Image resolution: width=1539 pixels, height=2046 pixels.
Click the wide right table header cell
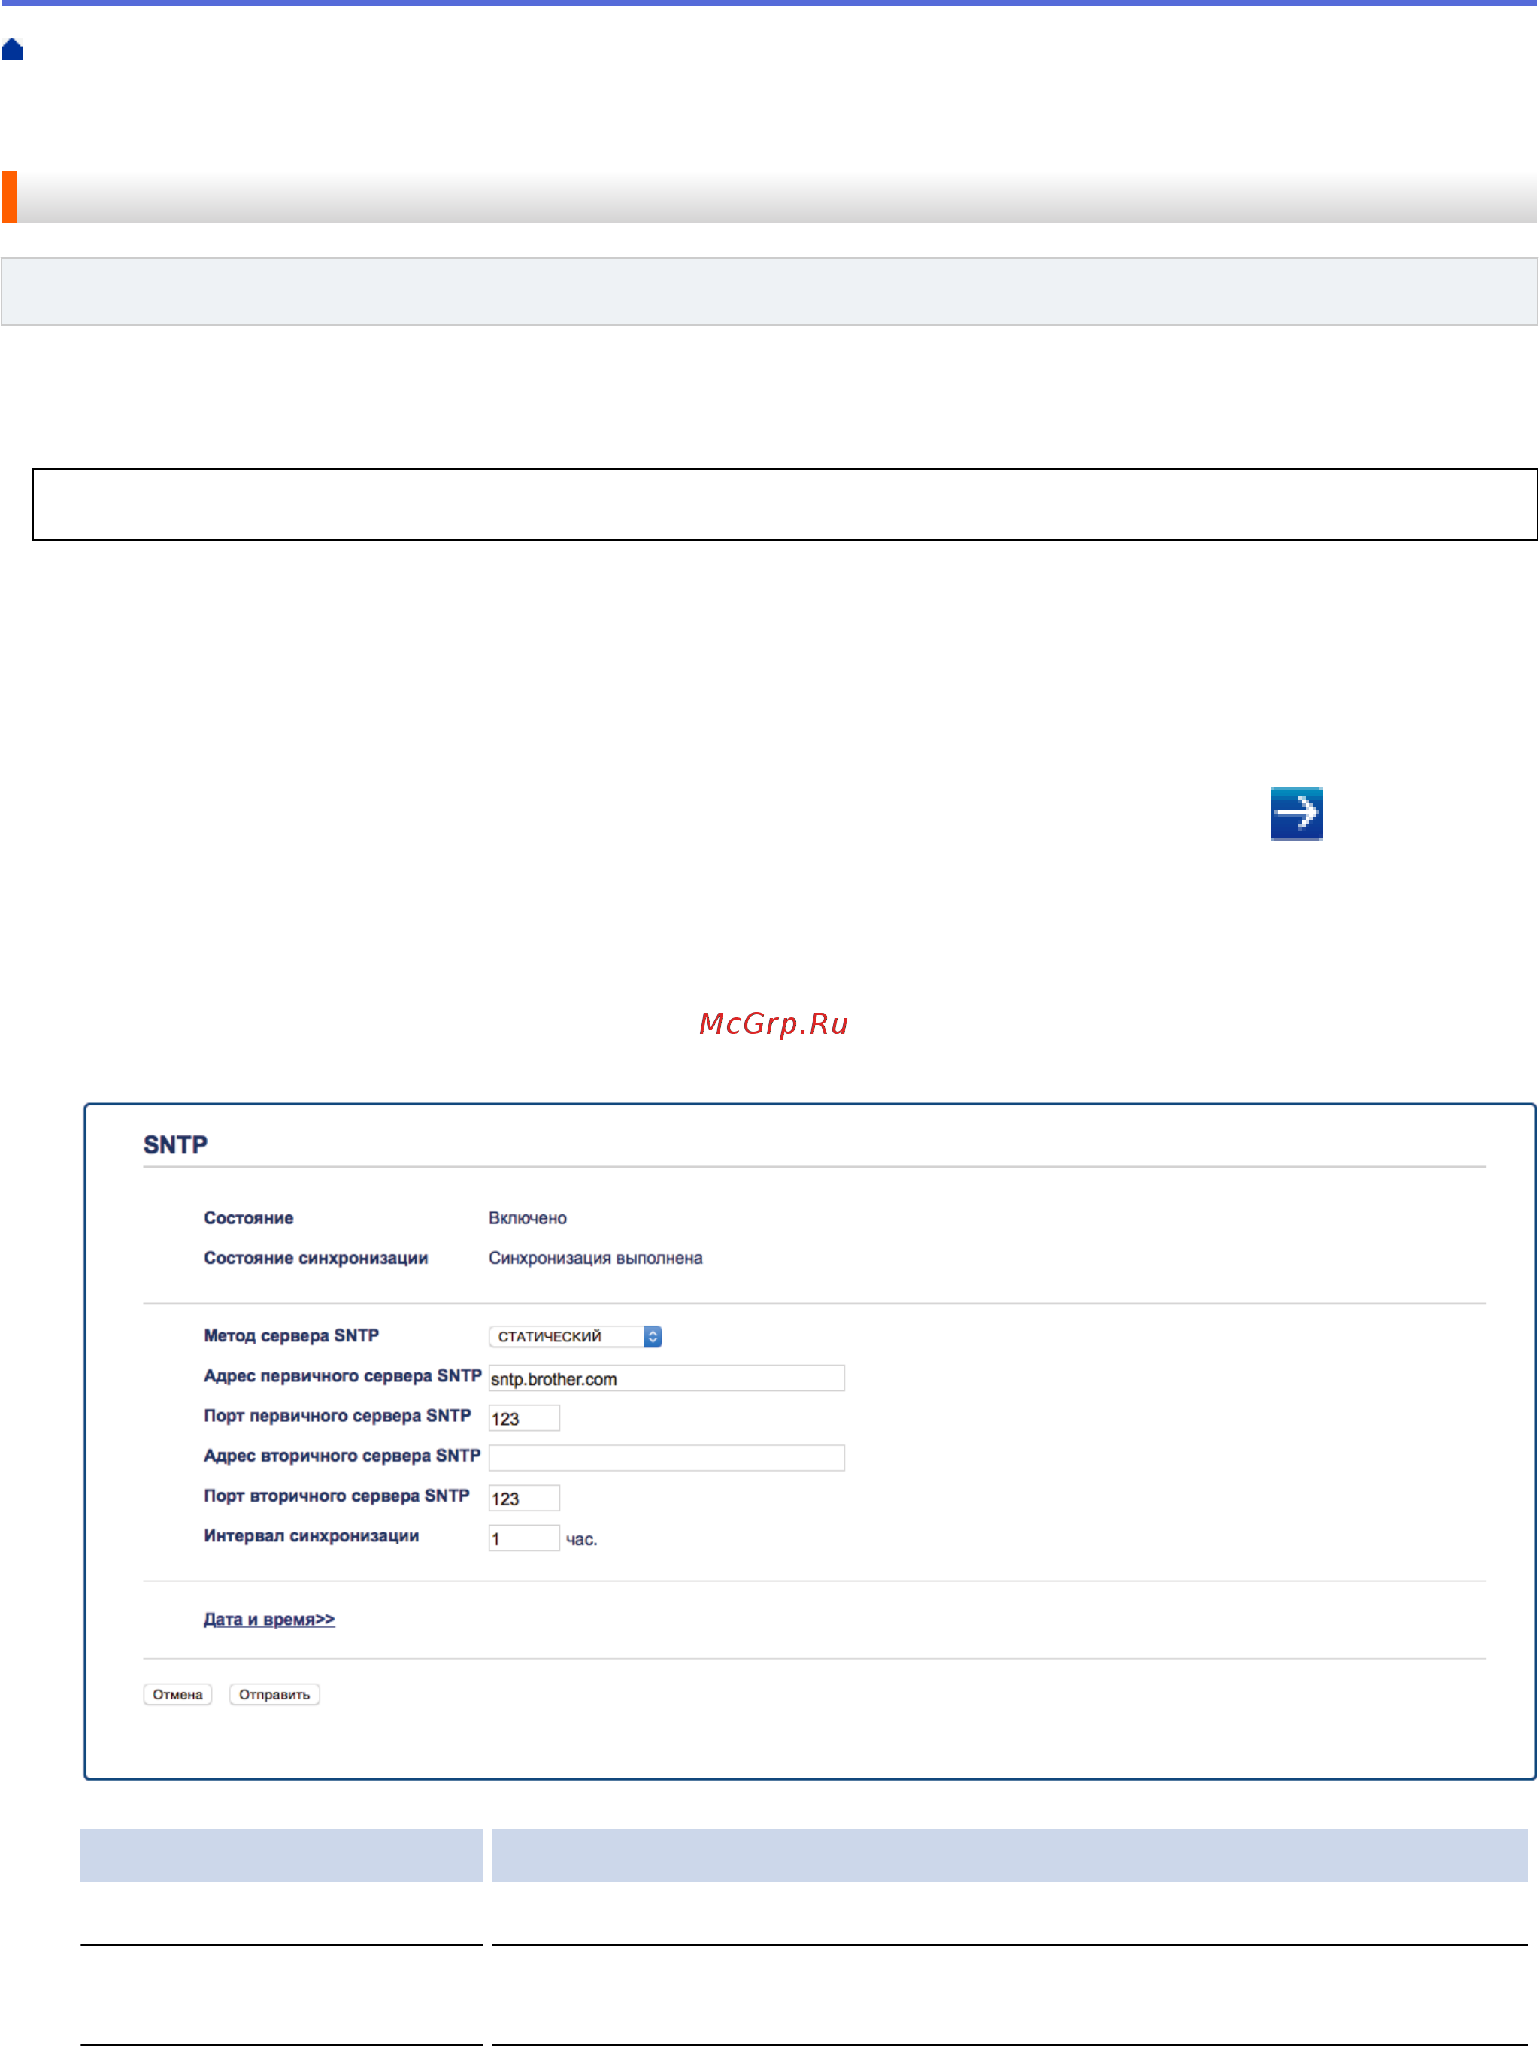1009,1854
